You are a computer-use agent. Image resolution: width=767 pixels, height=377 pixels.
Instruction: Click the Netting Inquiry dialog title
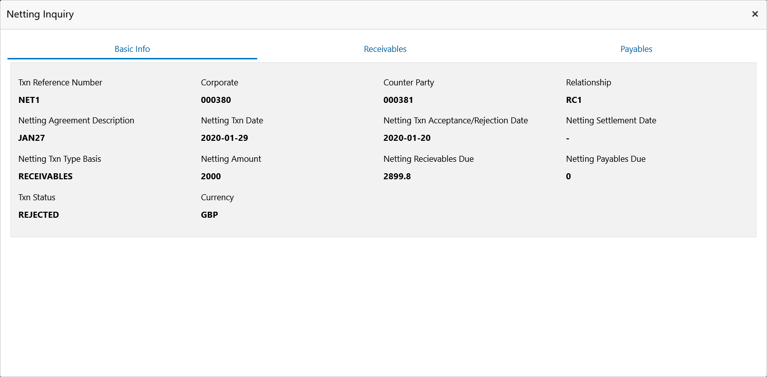[40, 14]
